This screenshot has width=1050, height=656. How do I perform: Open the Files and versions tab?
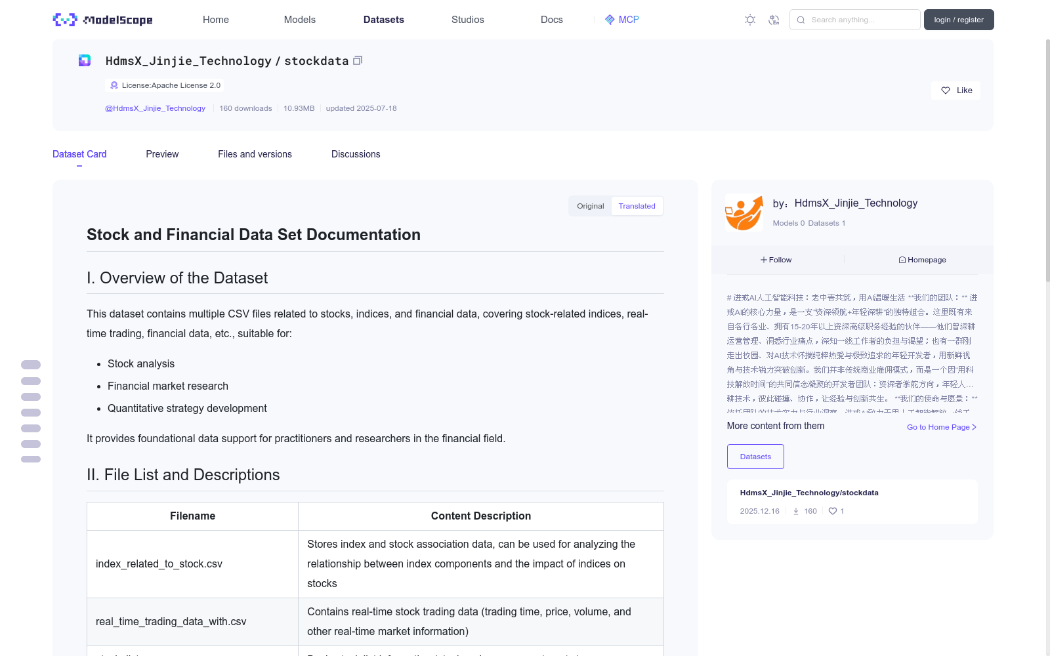coord(255,154)
